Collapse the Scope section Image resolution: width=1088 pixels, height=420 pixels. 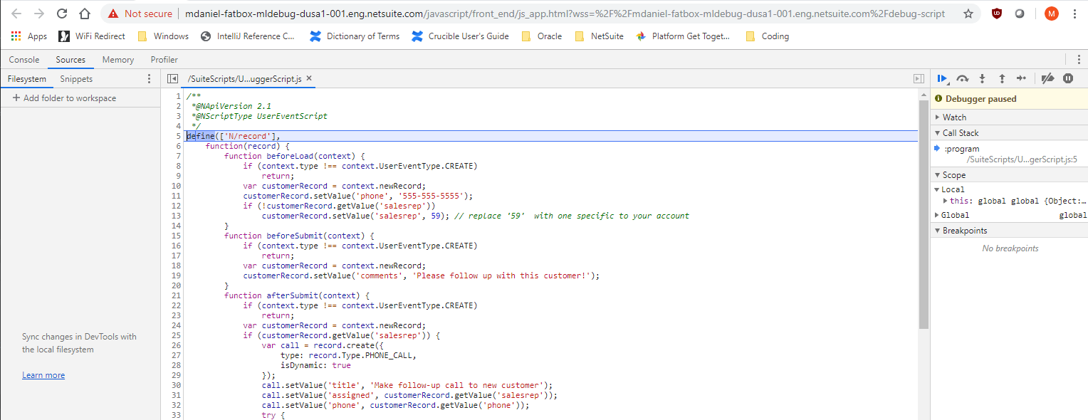(x=1009, y=175)
